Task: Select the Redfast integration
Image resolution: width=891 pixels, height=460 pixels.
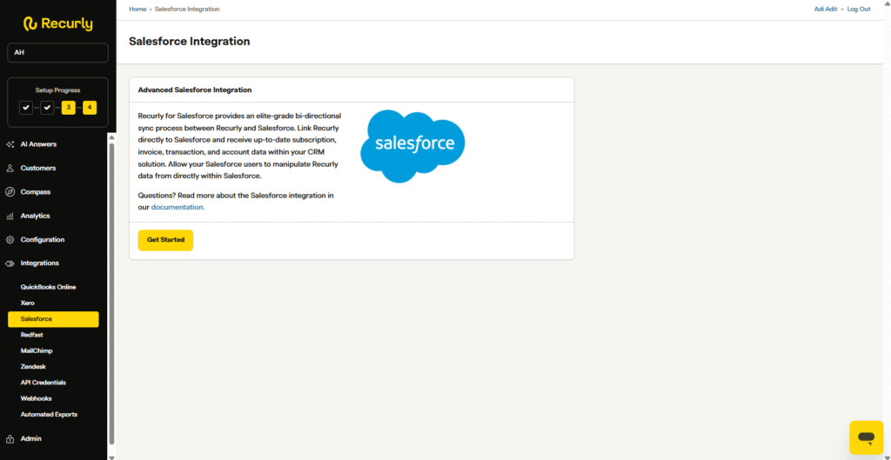Action: coord(32,335)
